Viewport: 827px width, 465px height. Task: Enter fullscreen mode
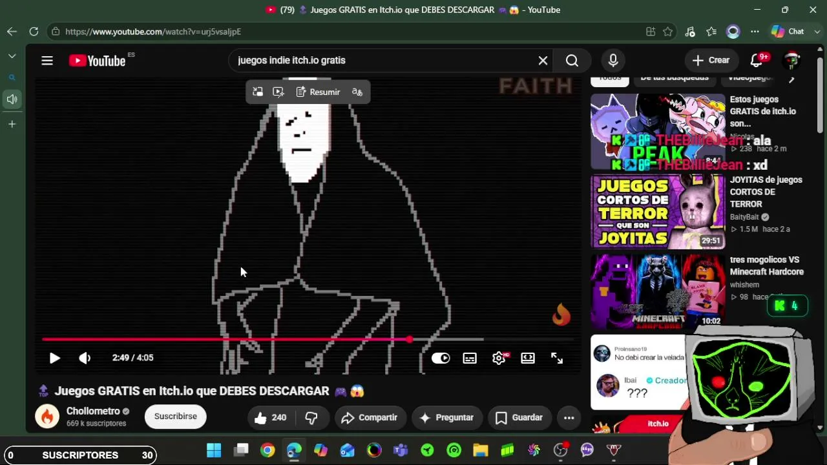pos(557,358)
